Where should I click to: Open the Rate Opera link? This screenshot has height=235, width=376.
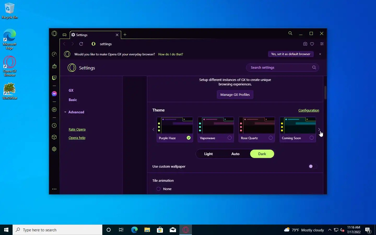pyautogui.click(x=77, y=129)
